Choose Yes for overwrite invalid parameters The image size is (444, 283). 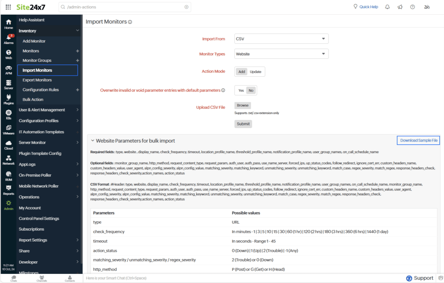pos(241,91)
